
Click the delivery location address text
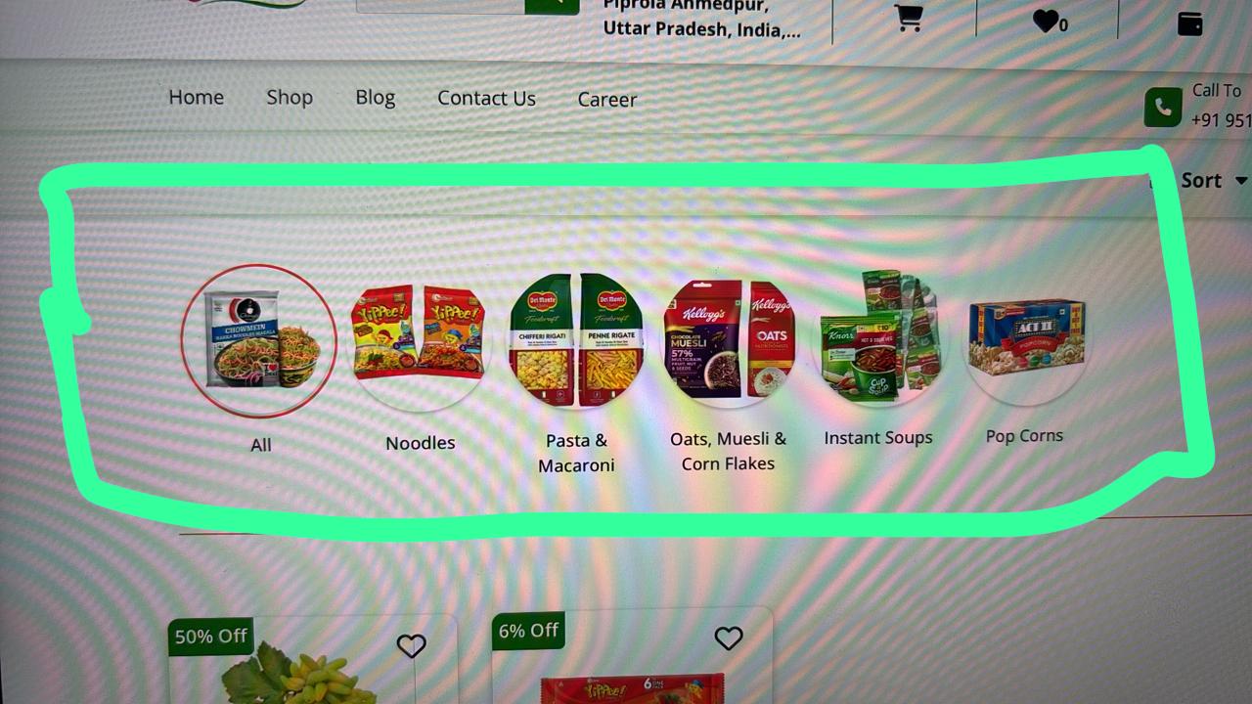point(701,18)
